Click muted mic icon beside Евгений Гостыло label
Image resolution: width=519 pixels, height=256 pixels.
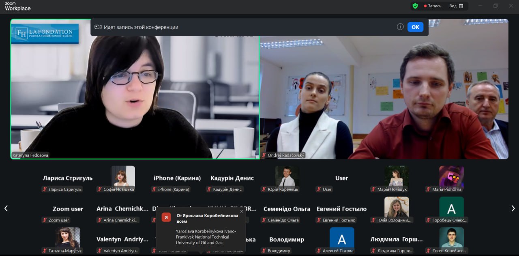click(x=319, y=220)
